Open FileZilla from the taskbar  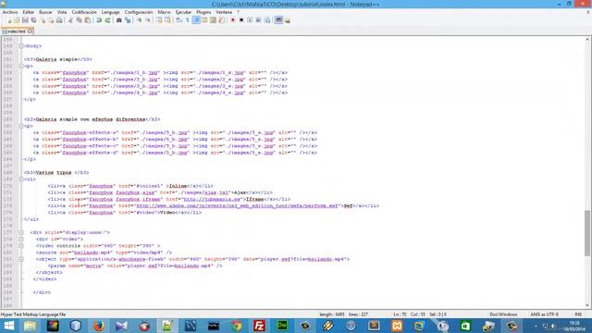coord(259,326)
